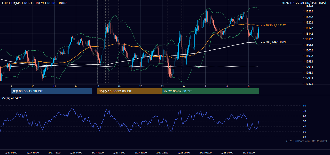
Task: Click the RSI scale value 60
Action: [x=304, y=116]
